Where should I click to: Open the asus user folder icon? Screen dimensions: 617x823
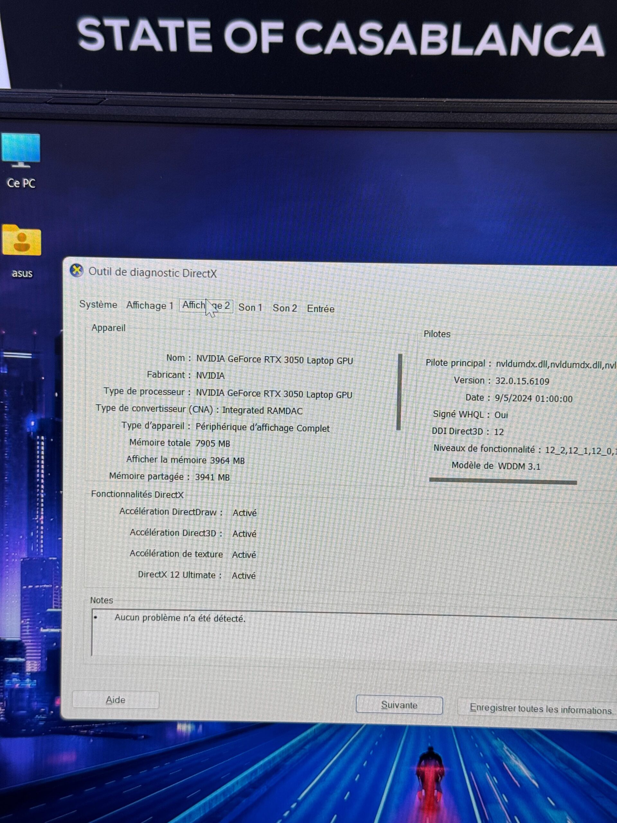tap(22, 251)
